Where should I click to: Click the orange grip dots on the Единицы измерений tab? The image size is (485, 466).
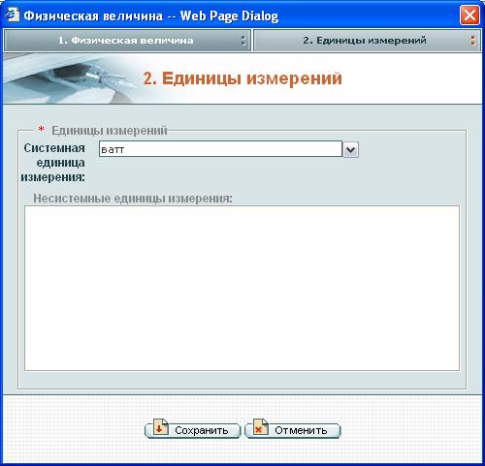[x=473, y=41]
